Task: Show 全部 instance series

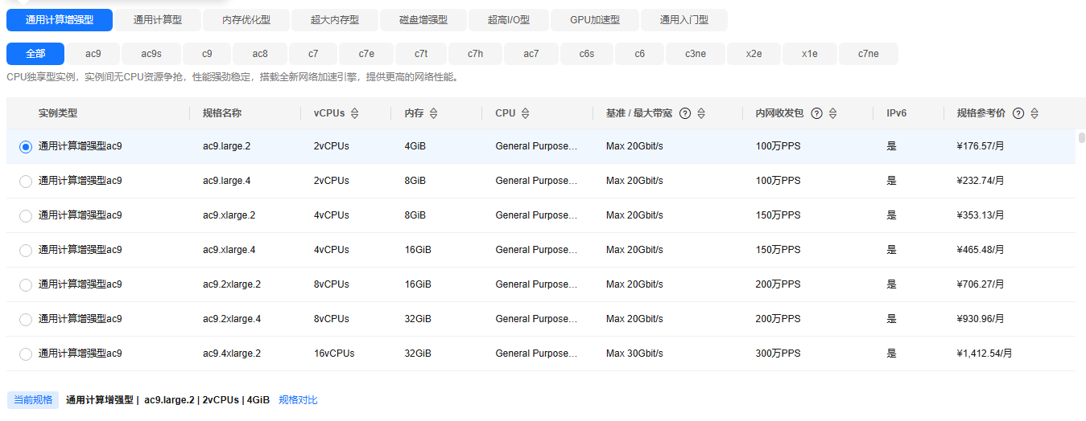Action: coord(35,54)
